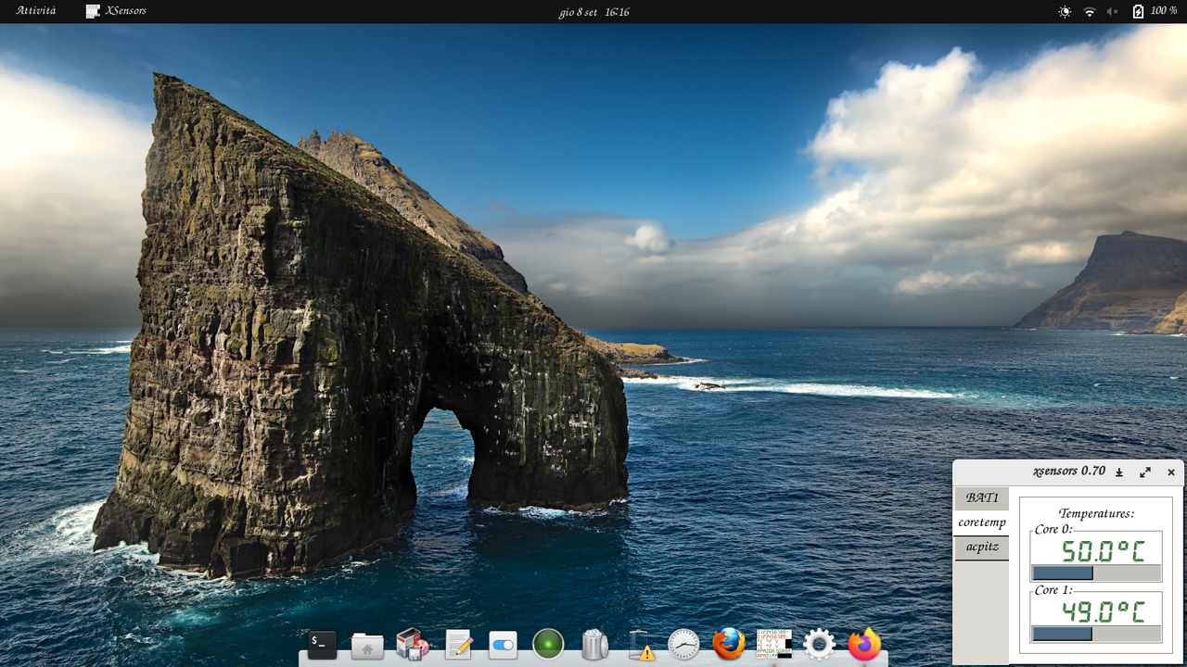Open the calendar from gio 8 set clock
This screenshot has width=1187, height=667.
coord(593,12)
